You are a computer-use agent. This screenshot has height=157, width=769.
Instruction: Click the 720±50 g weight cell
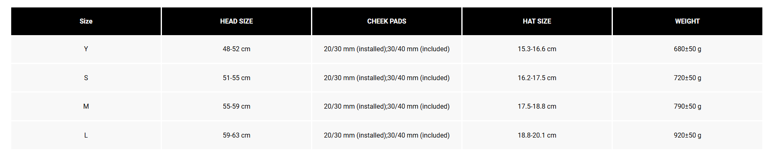(687, 78)
